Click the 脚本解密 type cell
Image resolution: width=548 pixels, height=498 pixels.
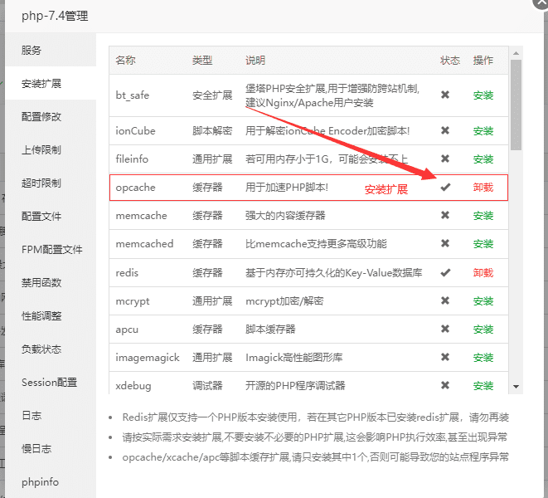pyautogui.click(x=212, y=131)
